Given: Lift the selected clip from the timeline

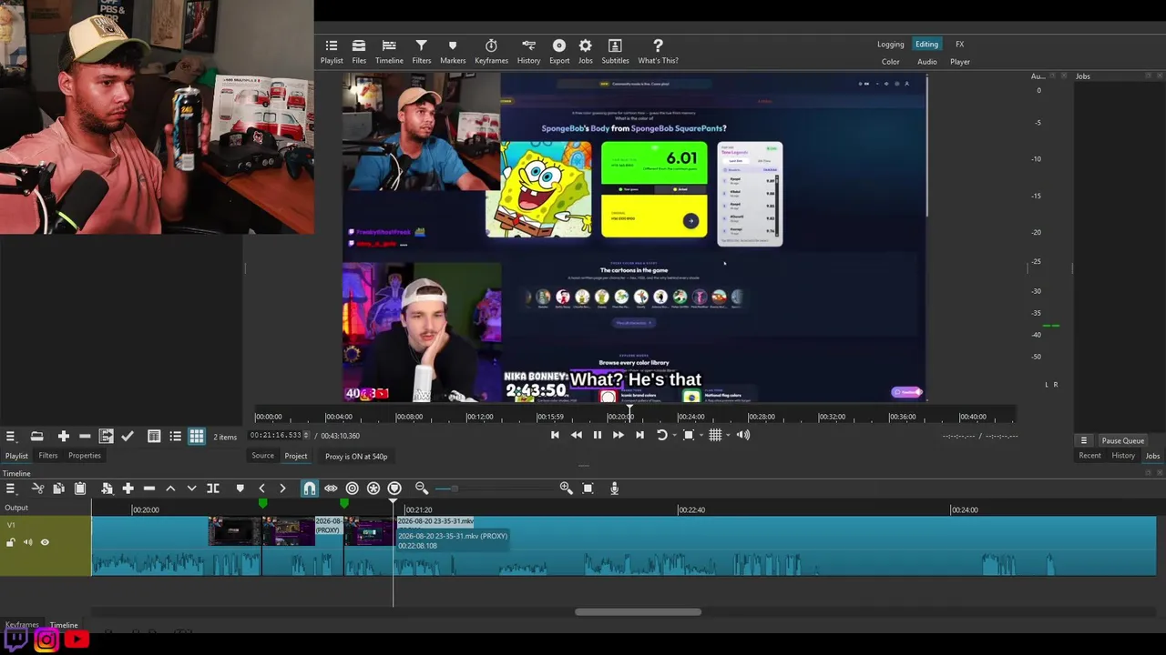Looking at the screenshot, I should (170, 489).
